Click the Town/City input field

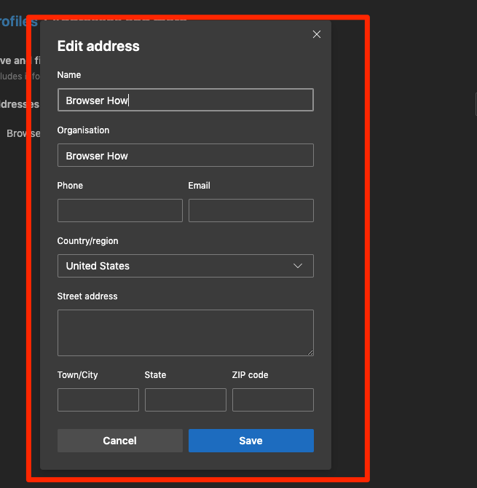coord(98,400)
